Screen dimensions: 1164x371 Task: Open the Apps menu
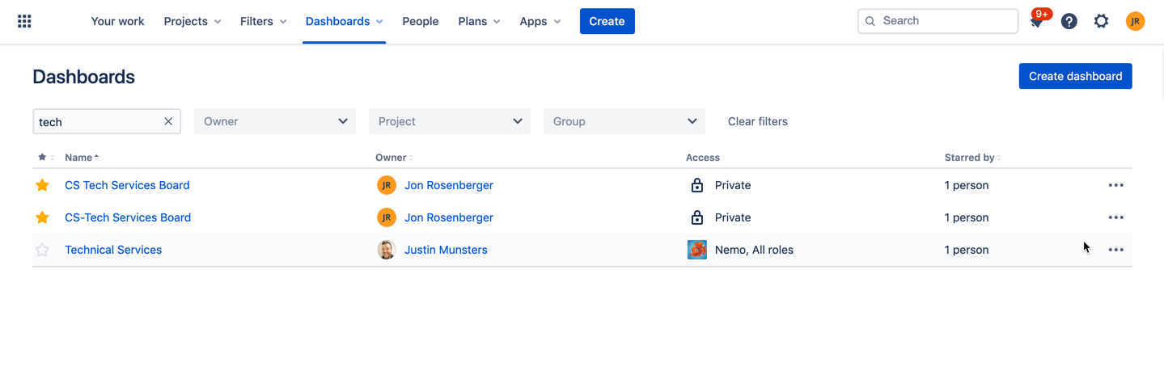[540, 21]
